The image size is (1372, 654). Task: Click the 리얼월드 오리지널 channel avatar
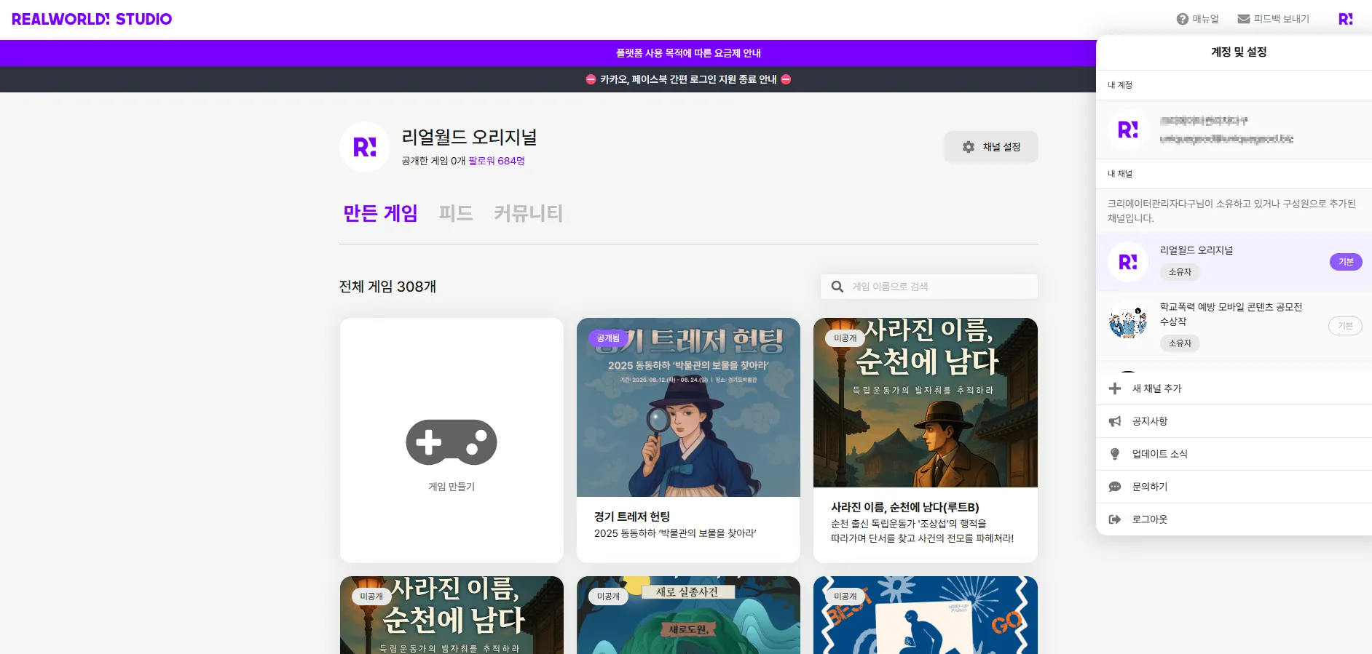tap(365, 147)
